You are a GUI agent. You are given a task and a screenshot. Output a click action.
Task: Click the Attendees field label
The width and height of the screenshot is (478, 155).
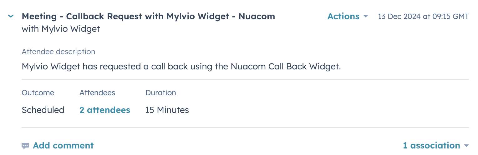97,93
